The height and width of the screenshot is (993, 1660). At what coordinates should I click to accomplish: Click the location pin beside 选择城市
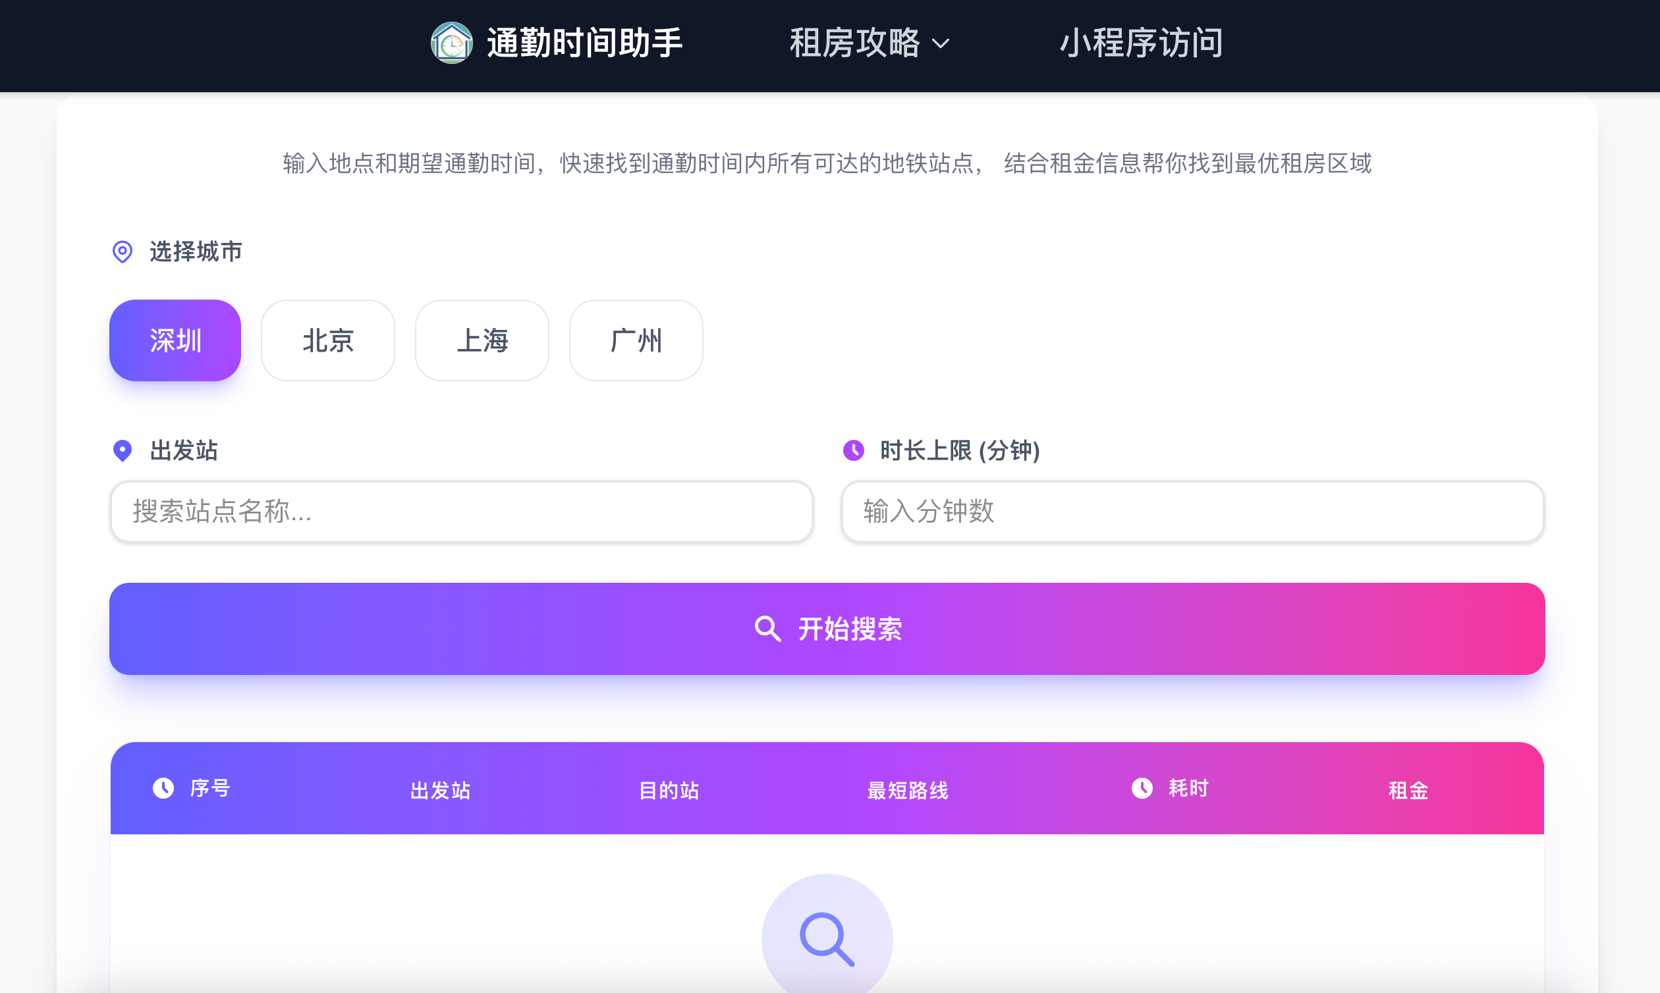tap(122, 252)
